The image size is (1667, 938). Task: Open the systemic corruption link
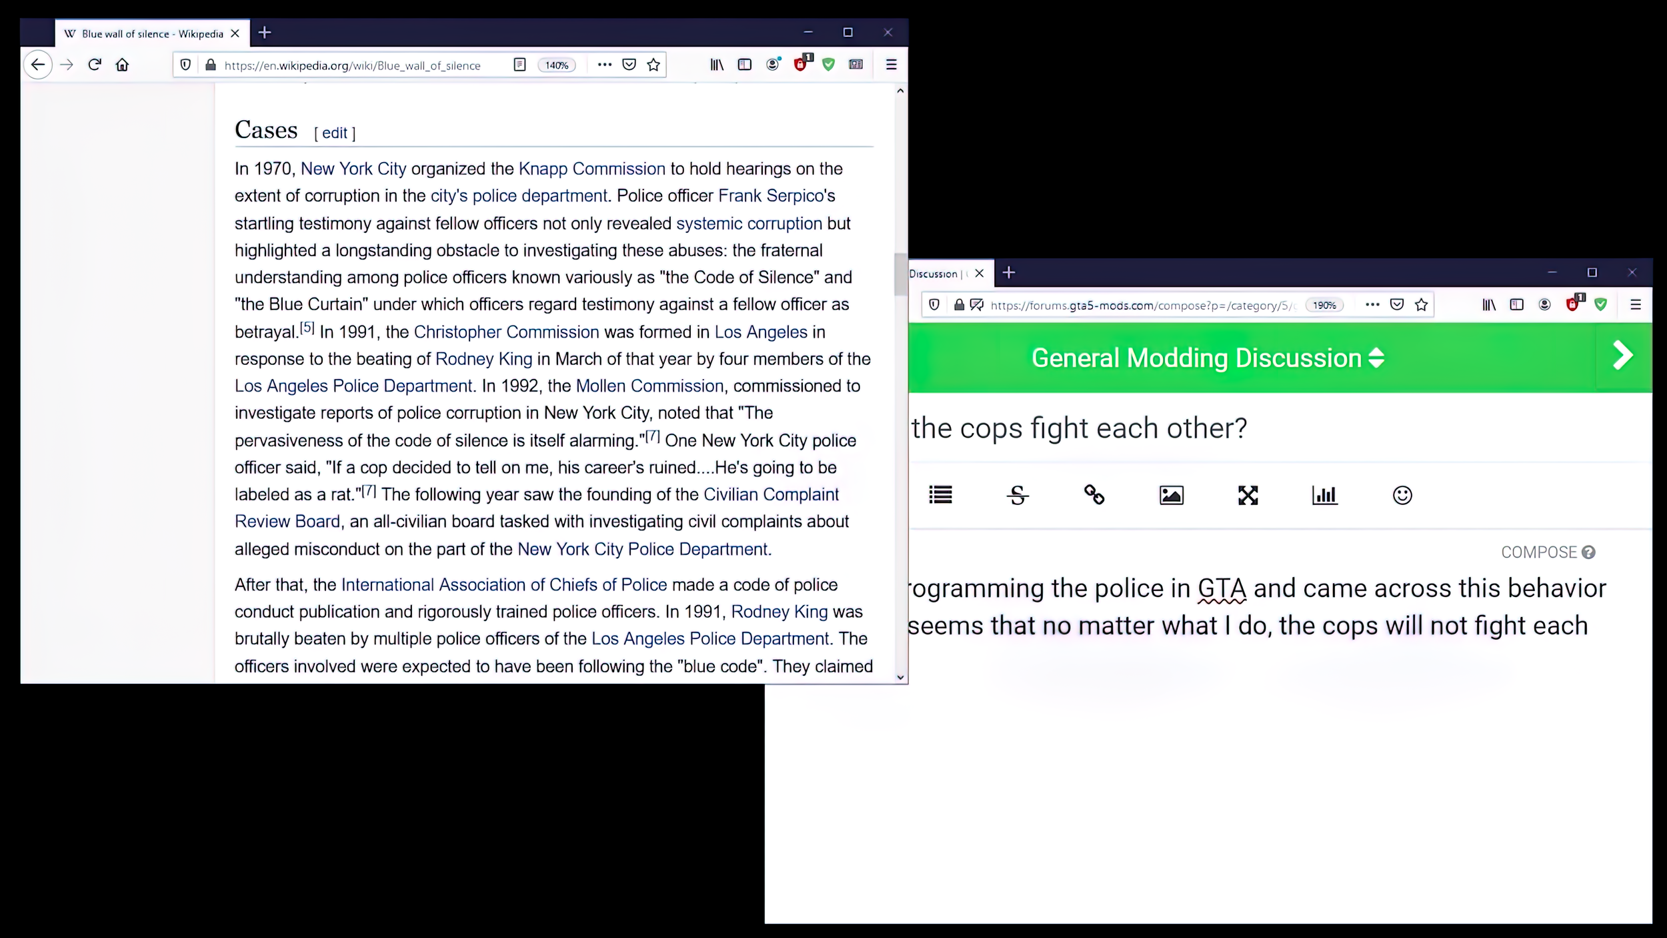click(x=749, y=223)
